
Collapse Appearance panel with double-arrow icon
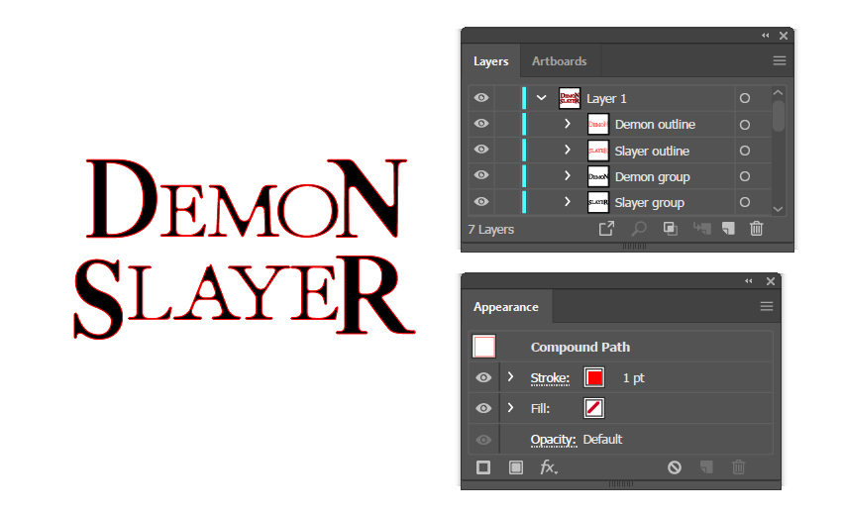[749, 281]
